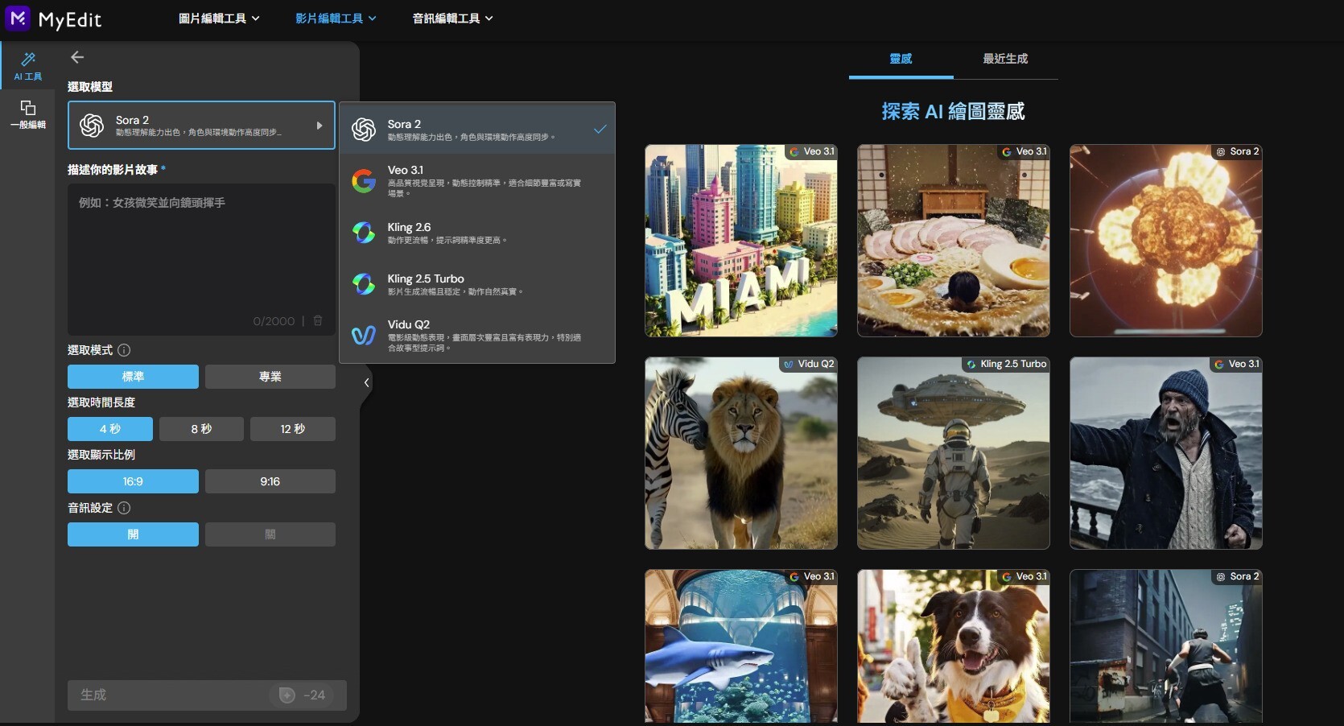Viewport: 1344px width, 726px height.
Task: Open the 一般編輯 sidebar panel
Action: pyautogui.click(x=28, y=114)
